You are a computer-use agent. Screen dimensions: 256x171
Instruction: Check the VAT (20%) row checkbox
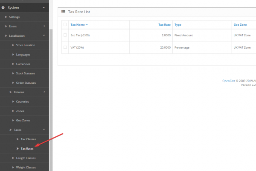(x=65, y=47)
